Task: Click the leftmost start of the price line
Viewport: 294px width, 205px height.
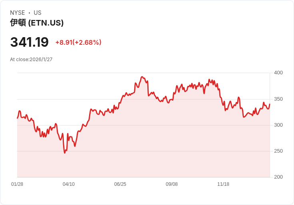Action: point(17,118)
